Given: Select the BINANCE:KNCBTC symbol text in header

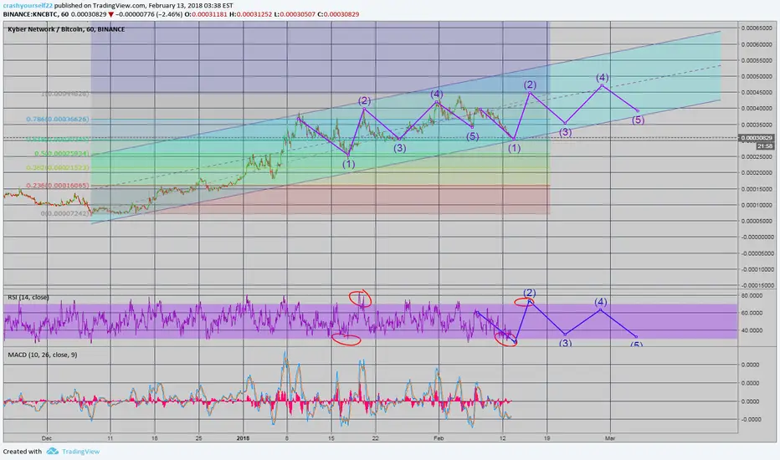Looking at the screenshot, I should pos(31,14).
